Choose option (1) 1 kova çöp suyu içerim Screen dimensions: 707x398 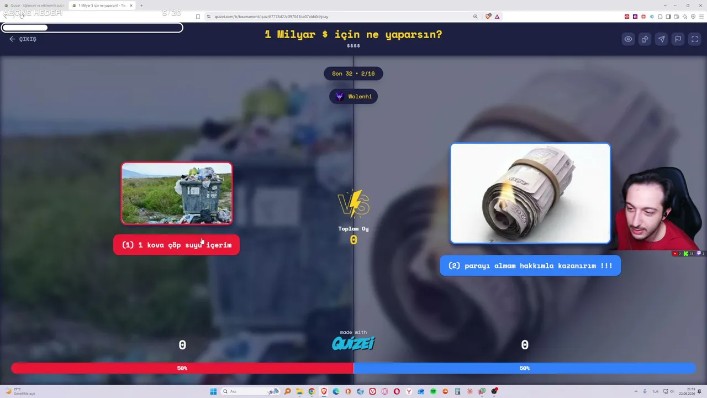[x=176, y=245]
